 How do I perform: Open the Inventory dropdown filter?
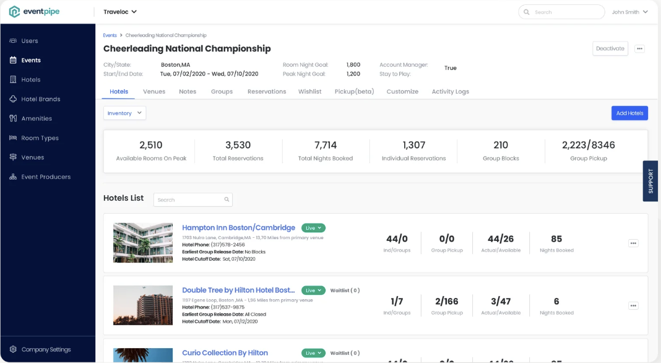tap(124, 113)
